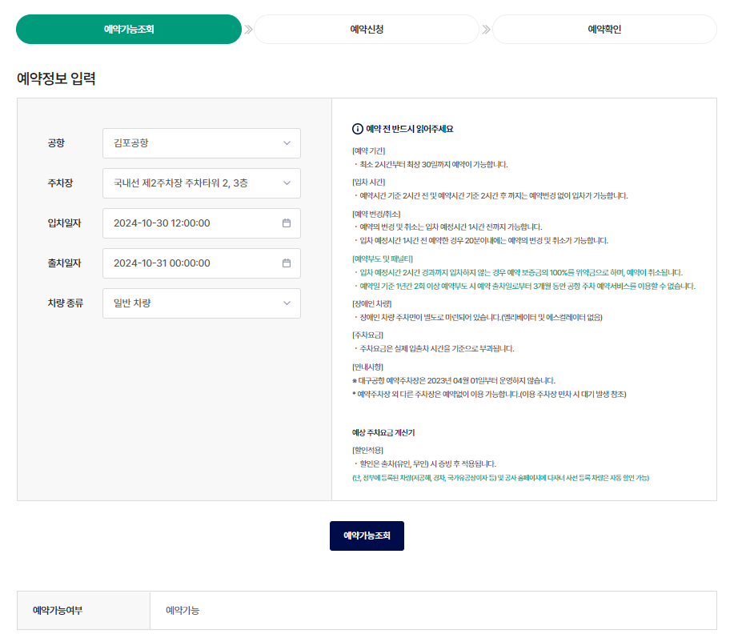Click double-chevron arrow between 예약신청 and 예약확인 steps

(x=486, y=30)
